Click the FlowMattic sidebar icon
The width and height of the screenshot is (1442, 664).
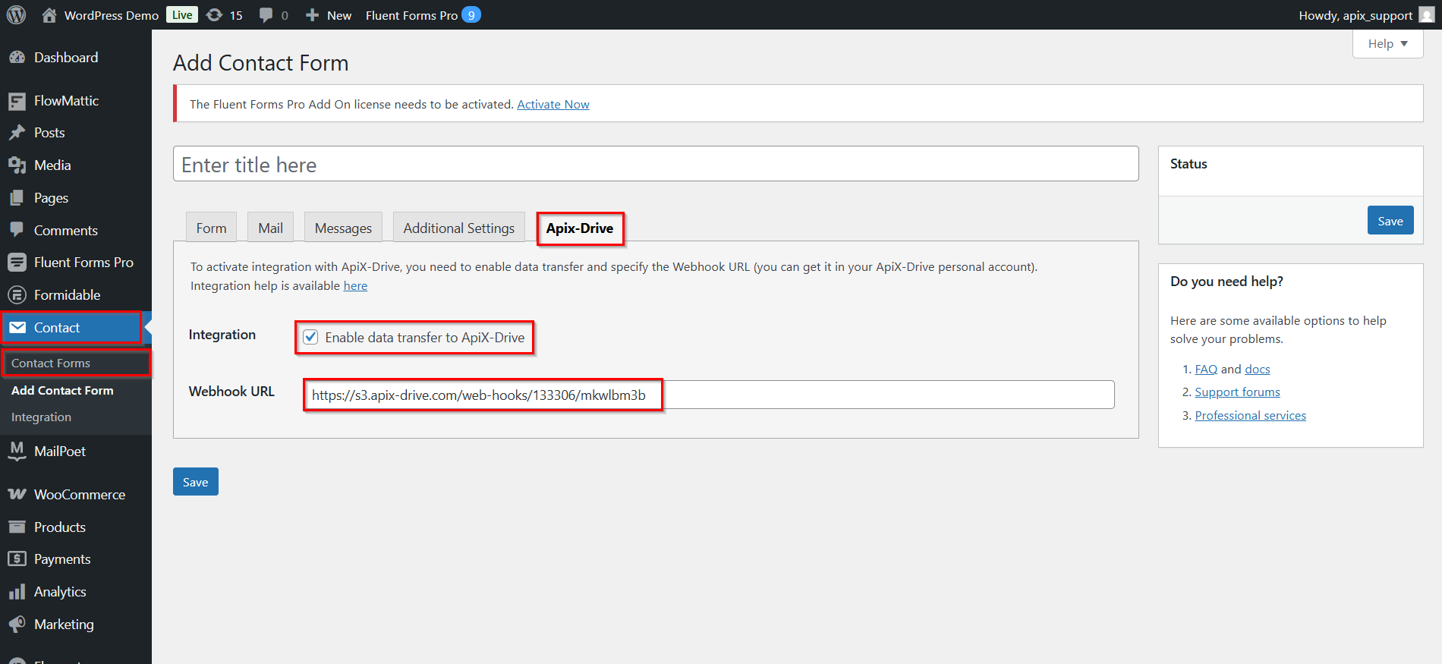[17, 101]
